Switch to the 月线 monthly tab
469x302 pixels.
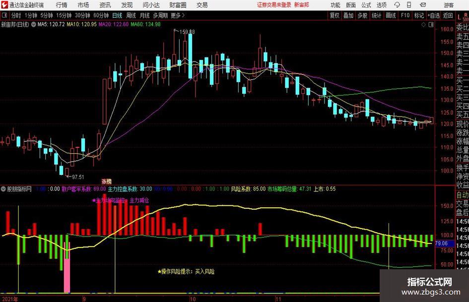(x=144, y=15)
